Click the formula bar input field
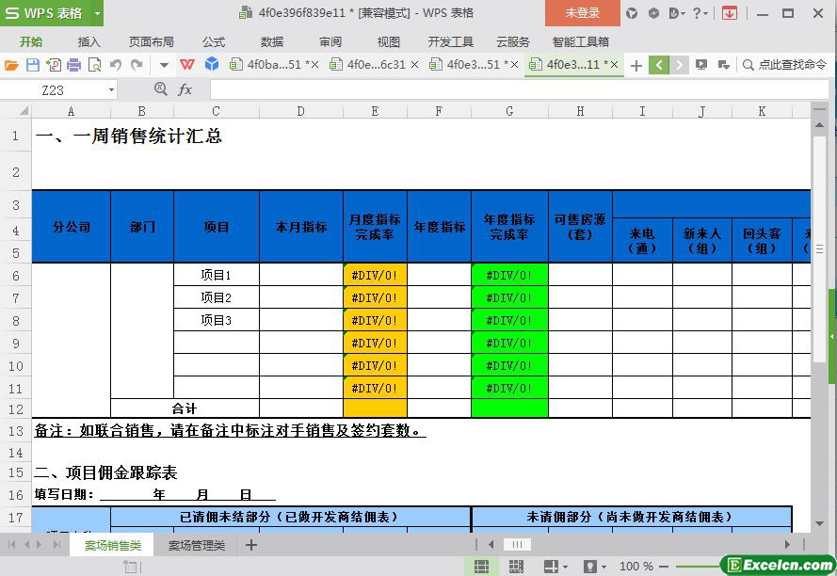The width and height of the screenshot is (837, 576). click(508, 89)
